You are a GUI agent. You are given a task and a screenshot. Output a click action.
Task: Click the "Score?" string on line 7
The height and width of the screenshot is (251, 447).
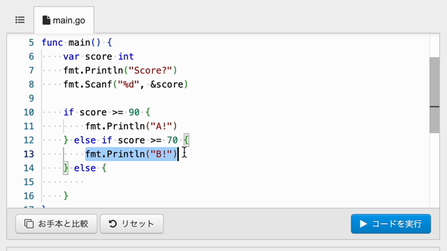click(x=150, y=70)
